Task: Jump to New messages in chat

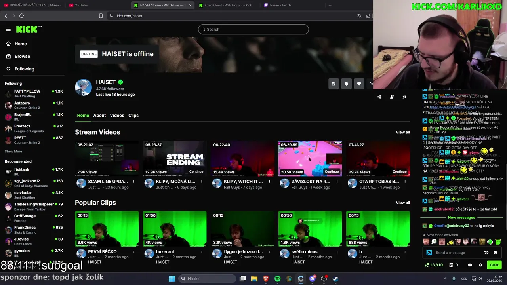Action: (461, 217)
